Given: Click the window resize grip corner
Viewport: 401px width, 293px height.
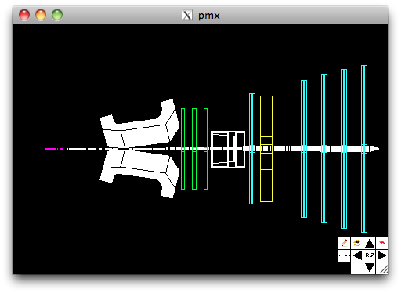Looking at the screenshot, I should 382,269.
